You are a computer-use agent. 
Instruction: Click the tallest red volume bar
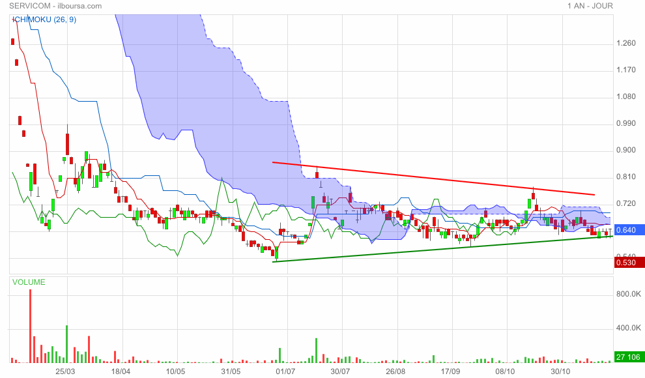click(x=31, y=326)
